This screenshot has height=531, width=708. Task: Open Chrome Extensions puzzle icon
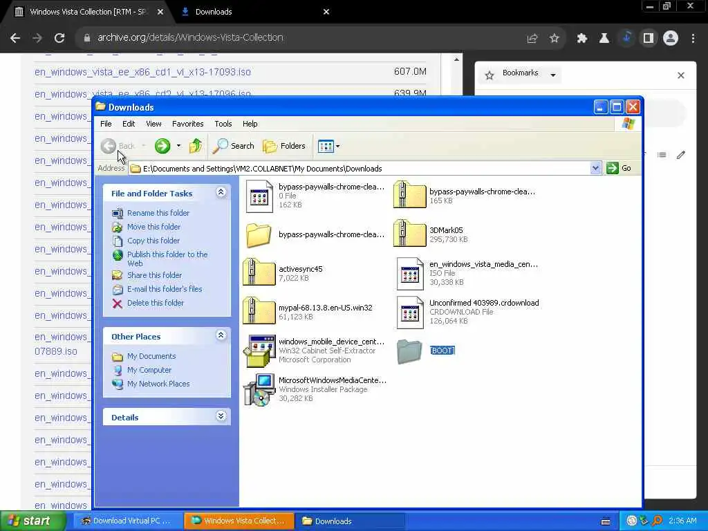tap(581, 39)
